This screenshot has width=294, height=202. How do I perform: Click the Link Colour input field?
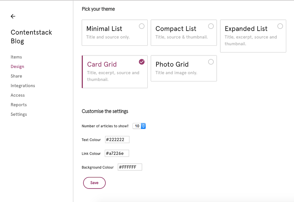[x=117, y=154]
